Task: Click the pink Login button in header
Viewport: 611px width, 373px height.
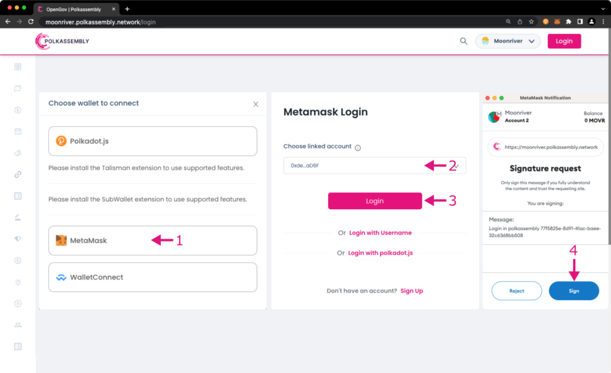Action: [564, 41]
